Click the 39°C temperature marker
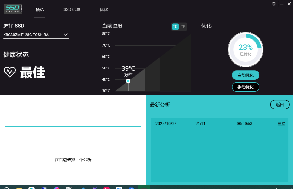 click(128, 81)
